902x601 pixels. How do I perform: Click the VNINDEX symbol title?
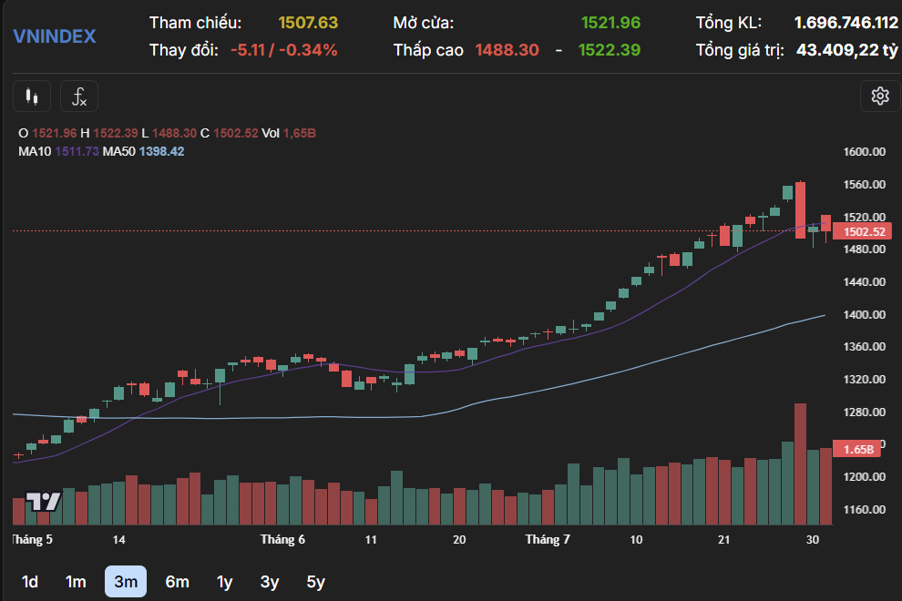(54, 36)
